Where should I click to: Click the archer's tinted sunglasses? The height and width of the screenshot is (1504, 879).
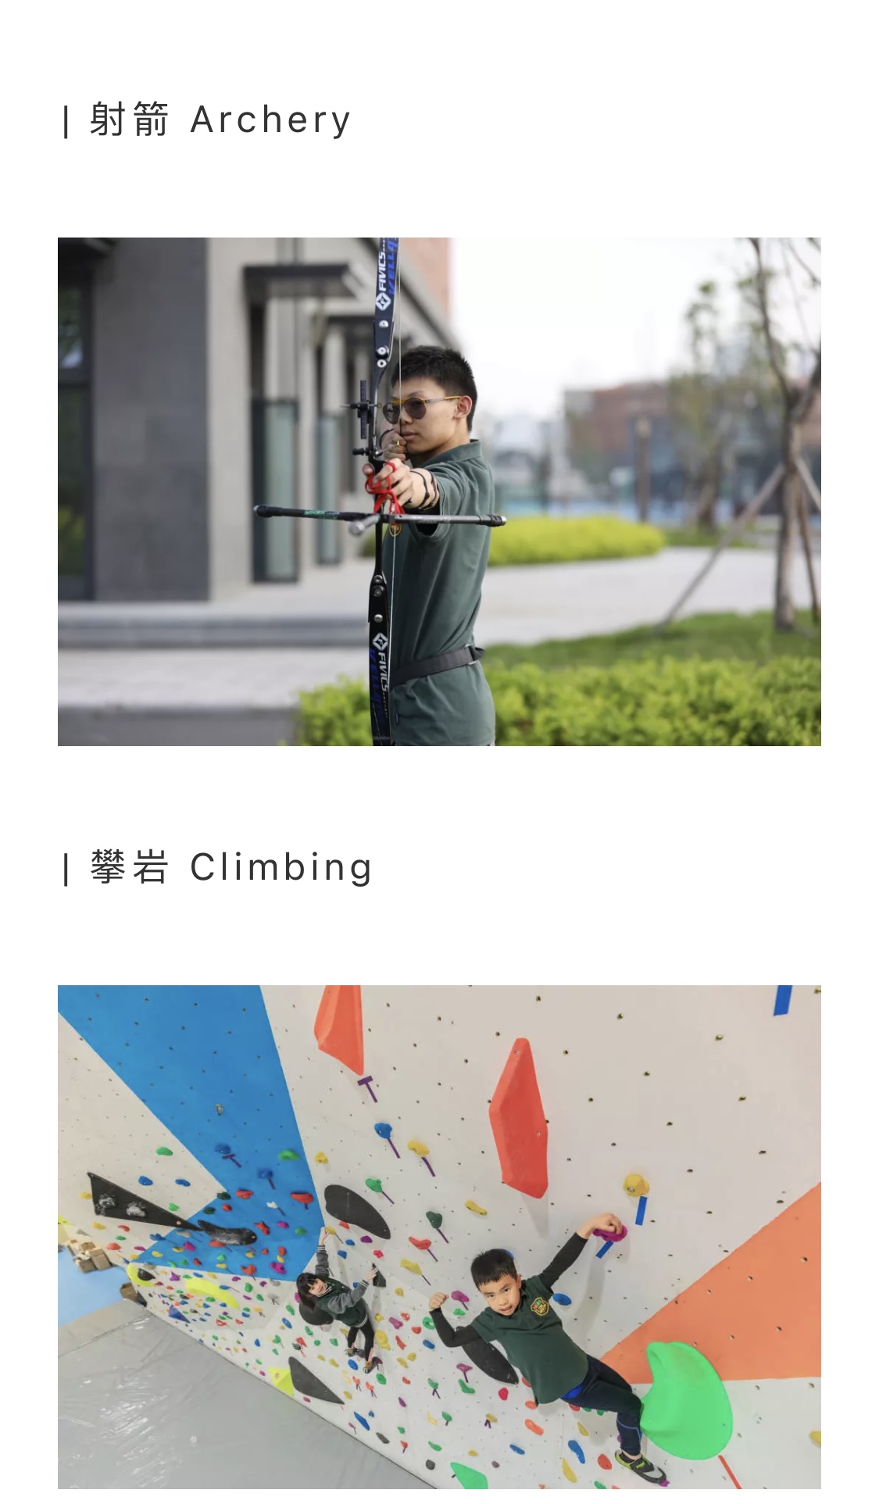[420, 406]
